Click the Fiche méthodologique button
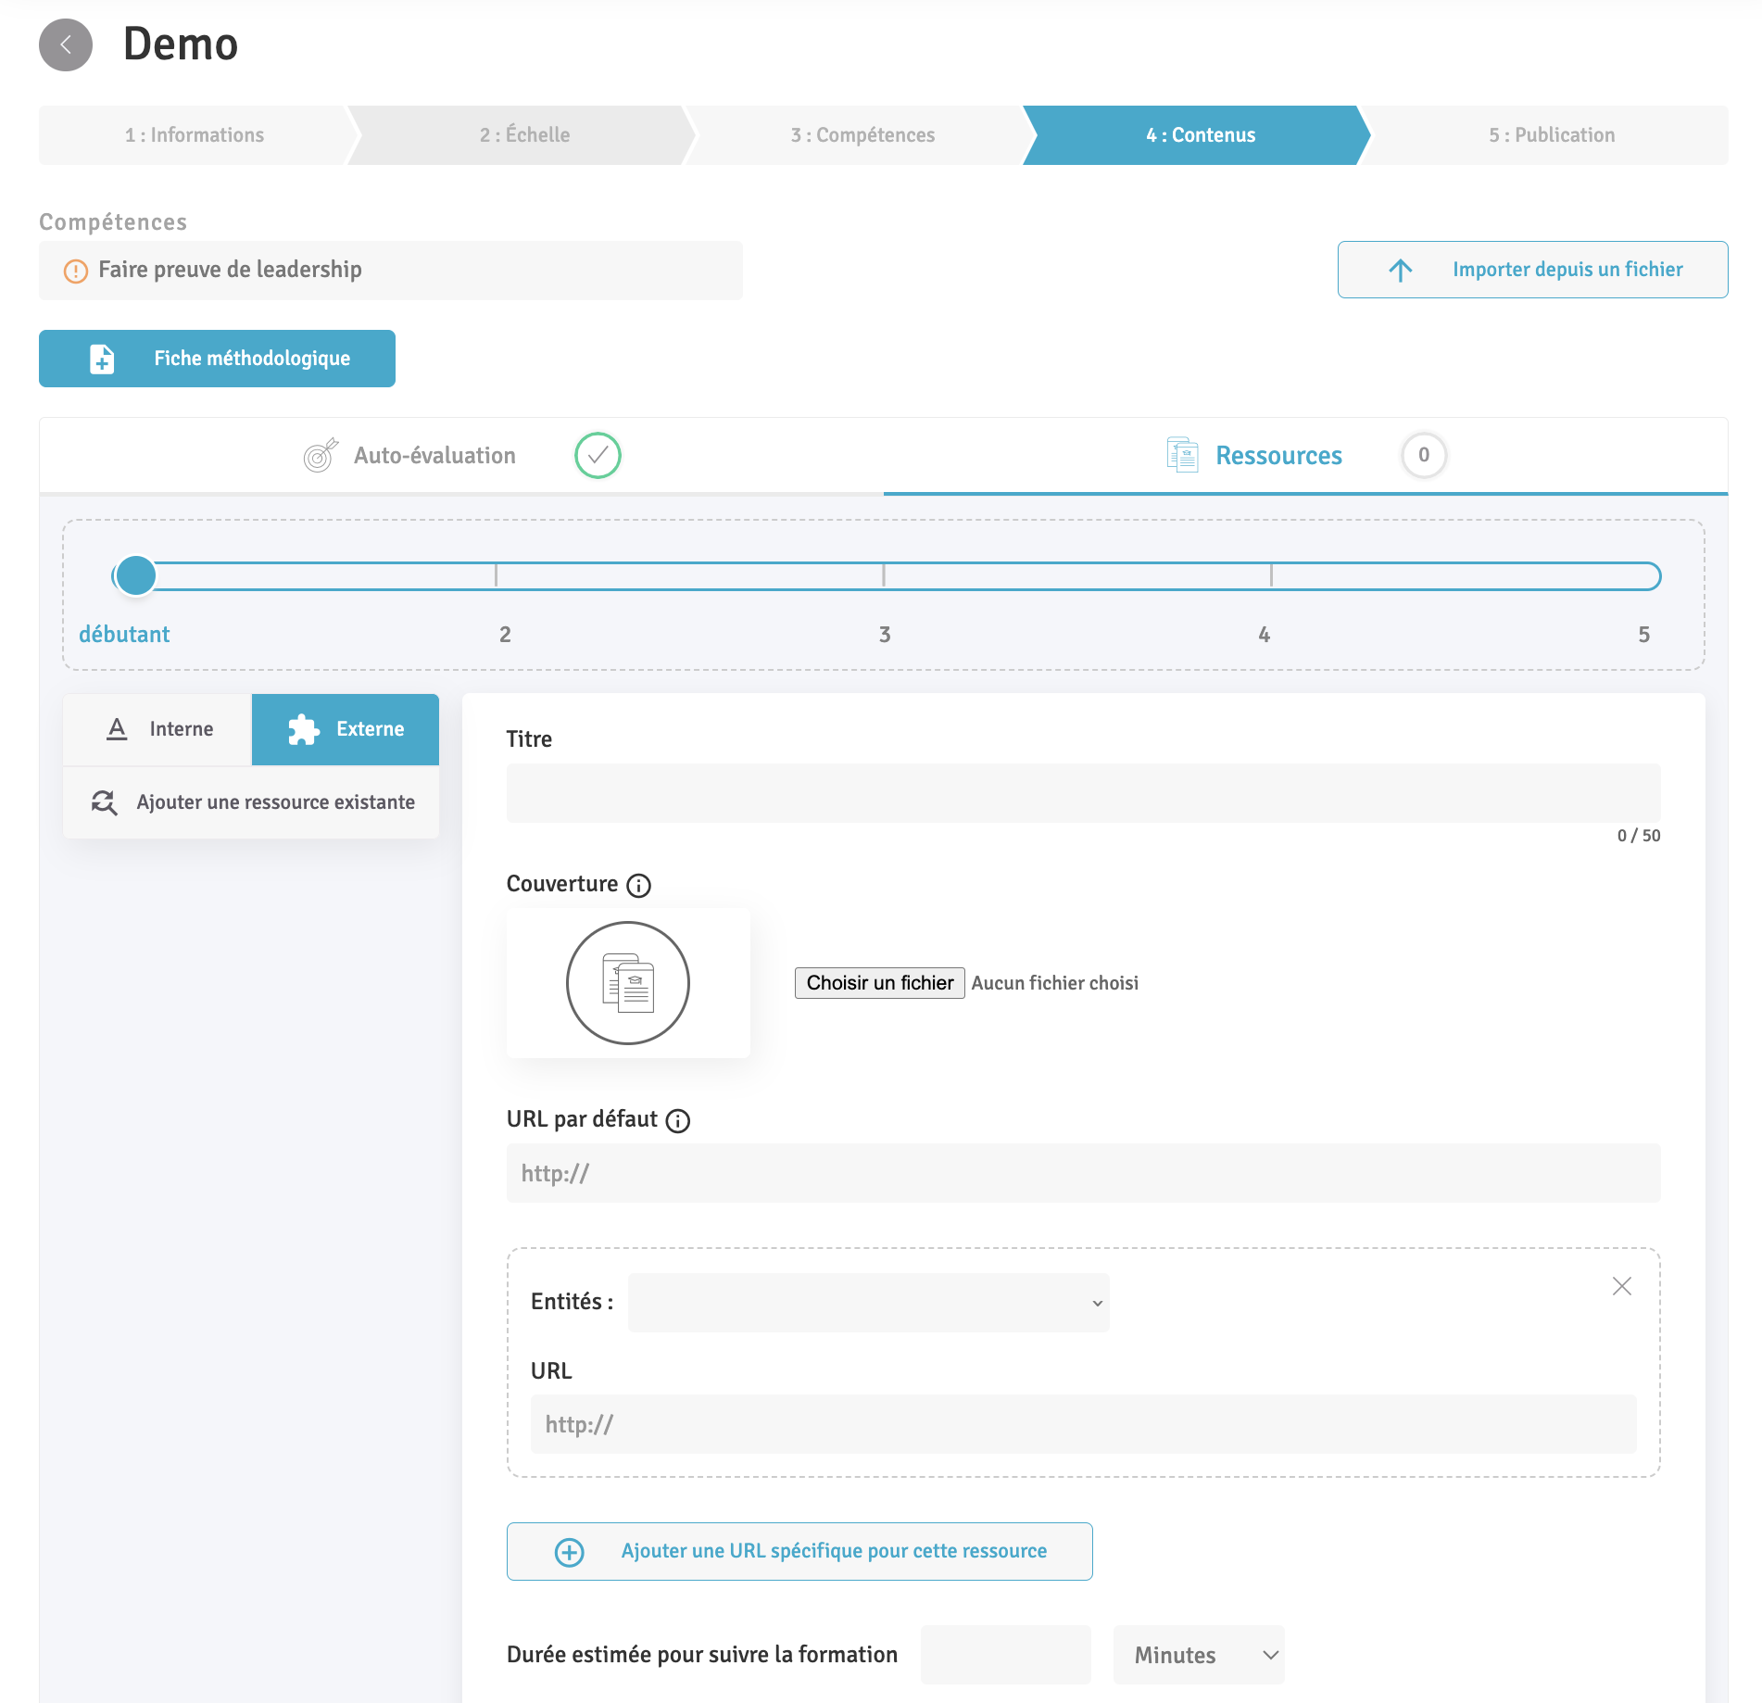This screenshot has height=1703, width=1762. point(217,359)
